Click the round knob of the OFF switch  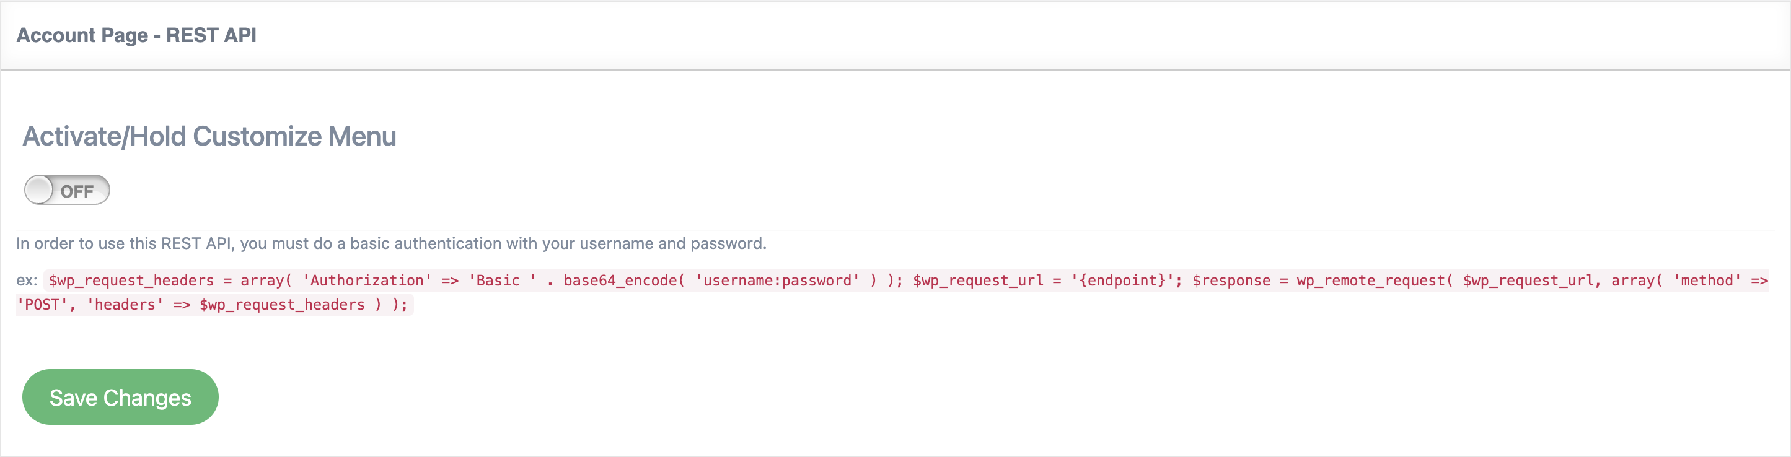(40, 190)
